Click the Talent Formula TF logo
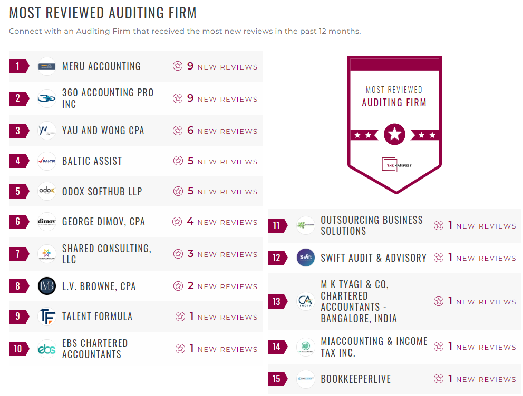Image resolution: width=523 pixels, height=396 pixels. click(47, 316)
